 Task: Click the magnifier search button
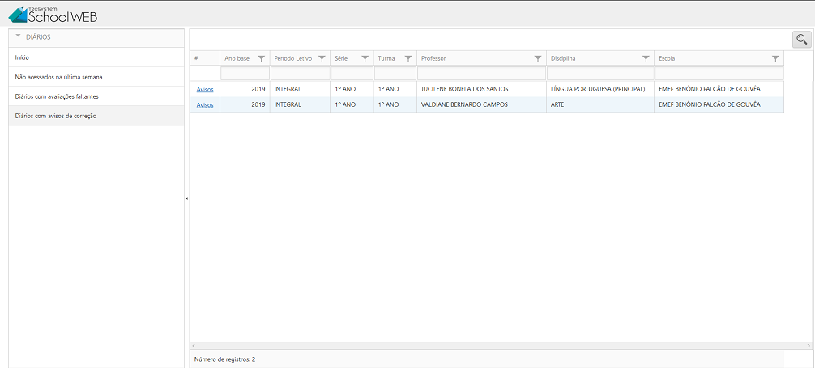click(801, 39)
